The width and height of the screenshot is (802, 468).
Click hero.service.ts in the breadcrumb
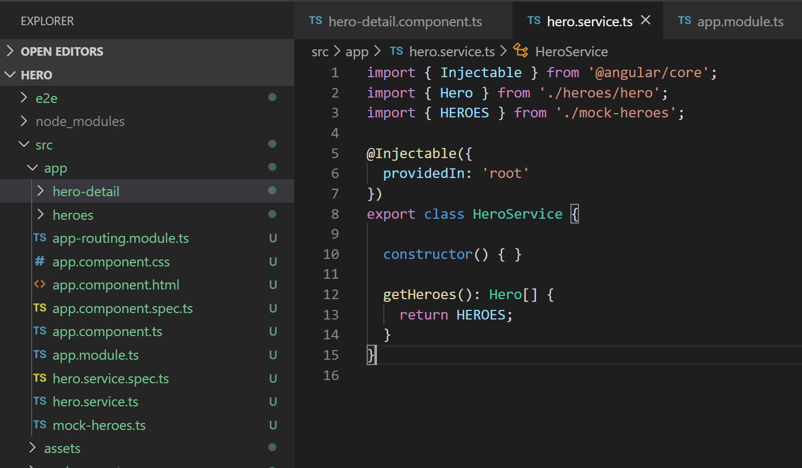(x=452, y=51)
